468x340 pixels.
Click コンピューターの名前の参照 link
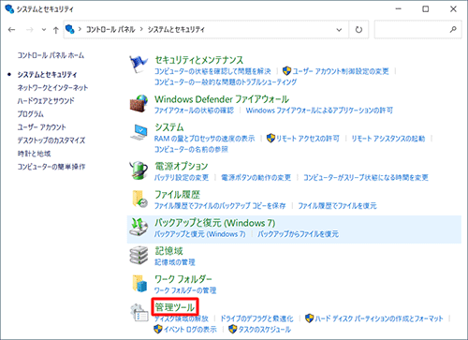pos(191,150)
